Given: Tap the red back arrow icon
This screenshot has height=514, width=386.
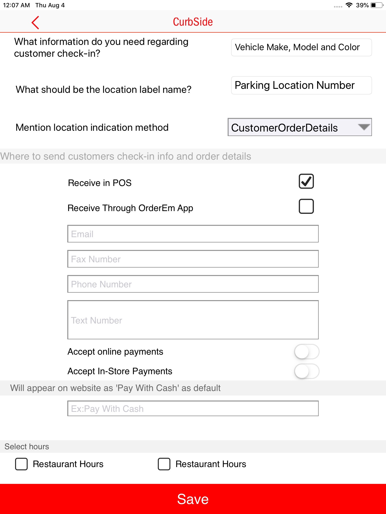Looking at the screenshot, I should point(35,22).
